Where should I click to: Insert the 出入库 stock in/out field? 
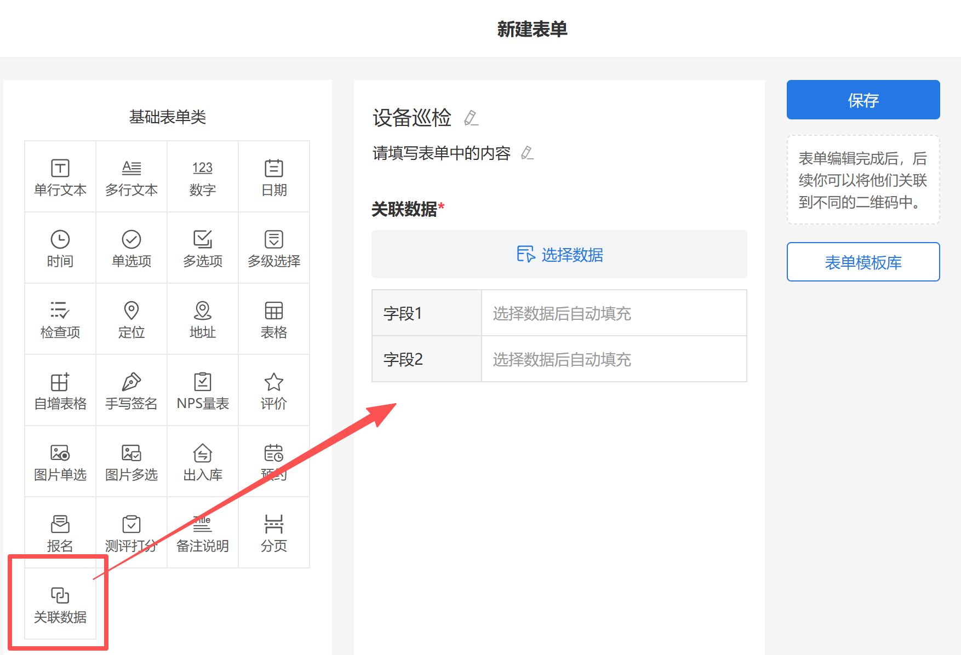click(x=203, y=461)
